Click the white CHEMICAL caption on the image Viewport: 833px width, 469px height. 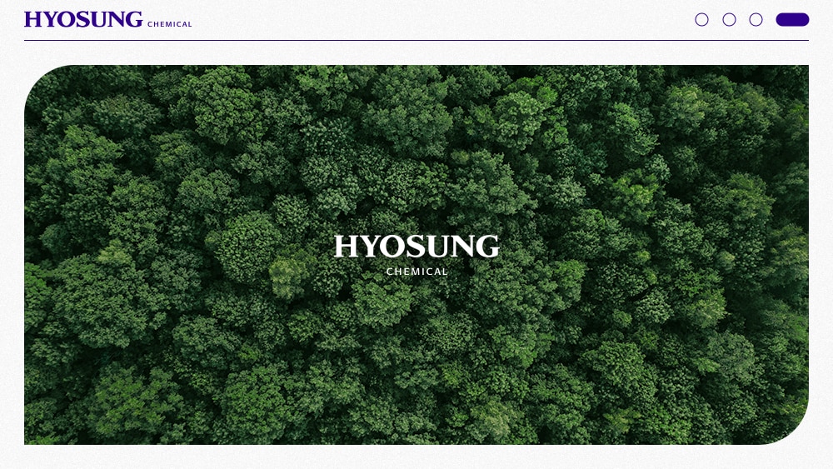click(x=416, y=272)
